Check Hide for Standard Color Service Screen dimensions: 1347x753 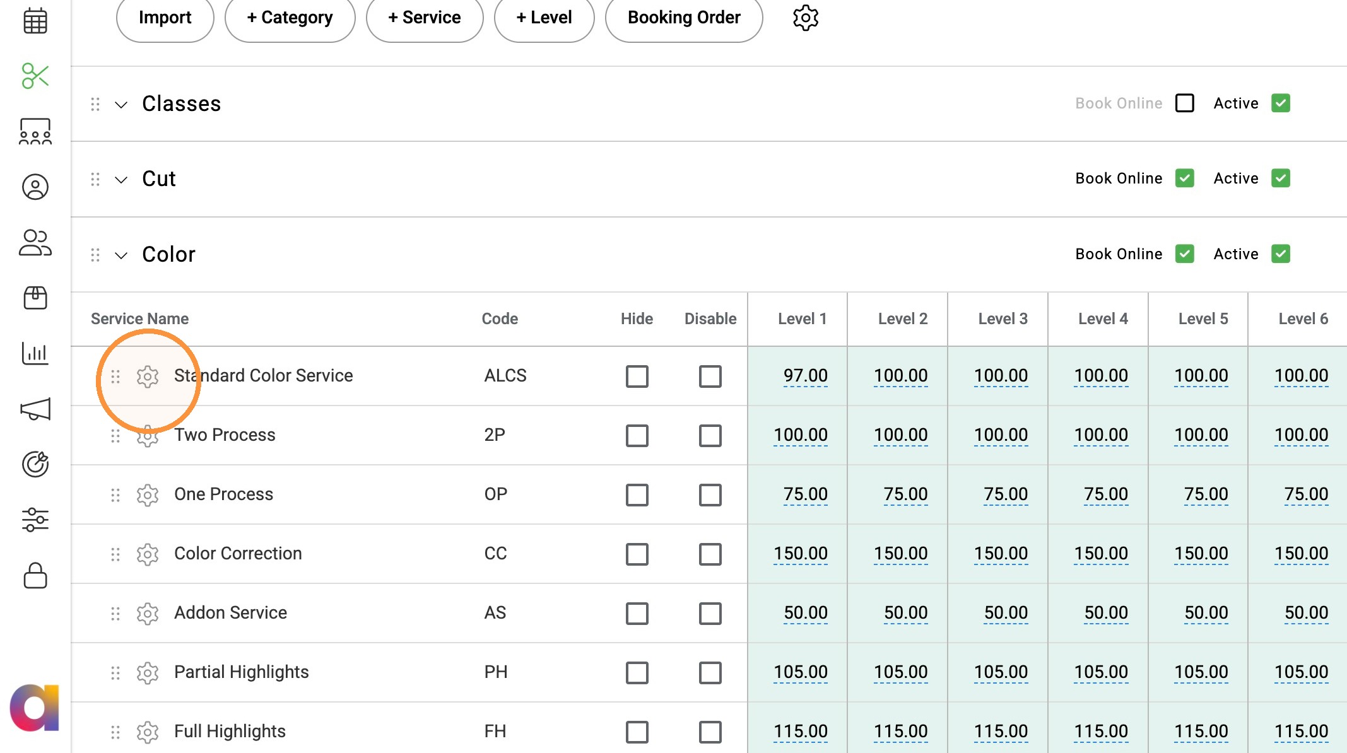pos(637,376)
